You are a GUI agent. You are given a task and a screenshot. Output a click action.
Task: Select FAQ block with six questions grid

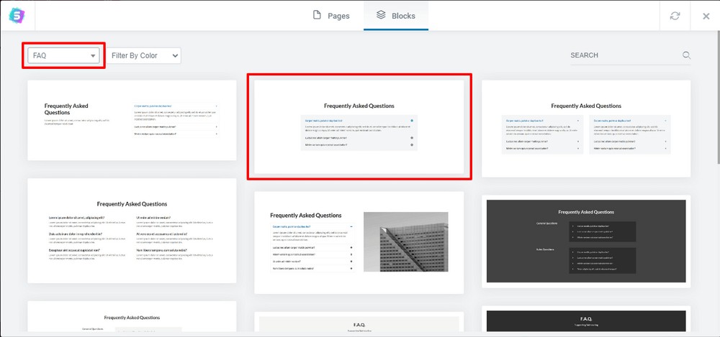pyautogui.click(x=132, y=231)
